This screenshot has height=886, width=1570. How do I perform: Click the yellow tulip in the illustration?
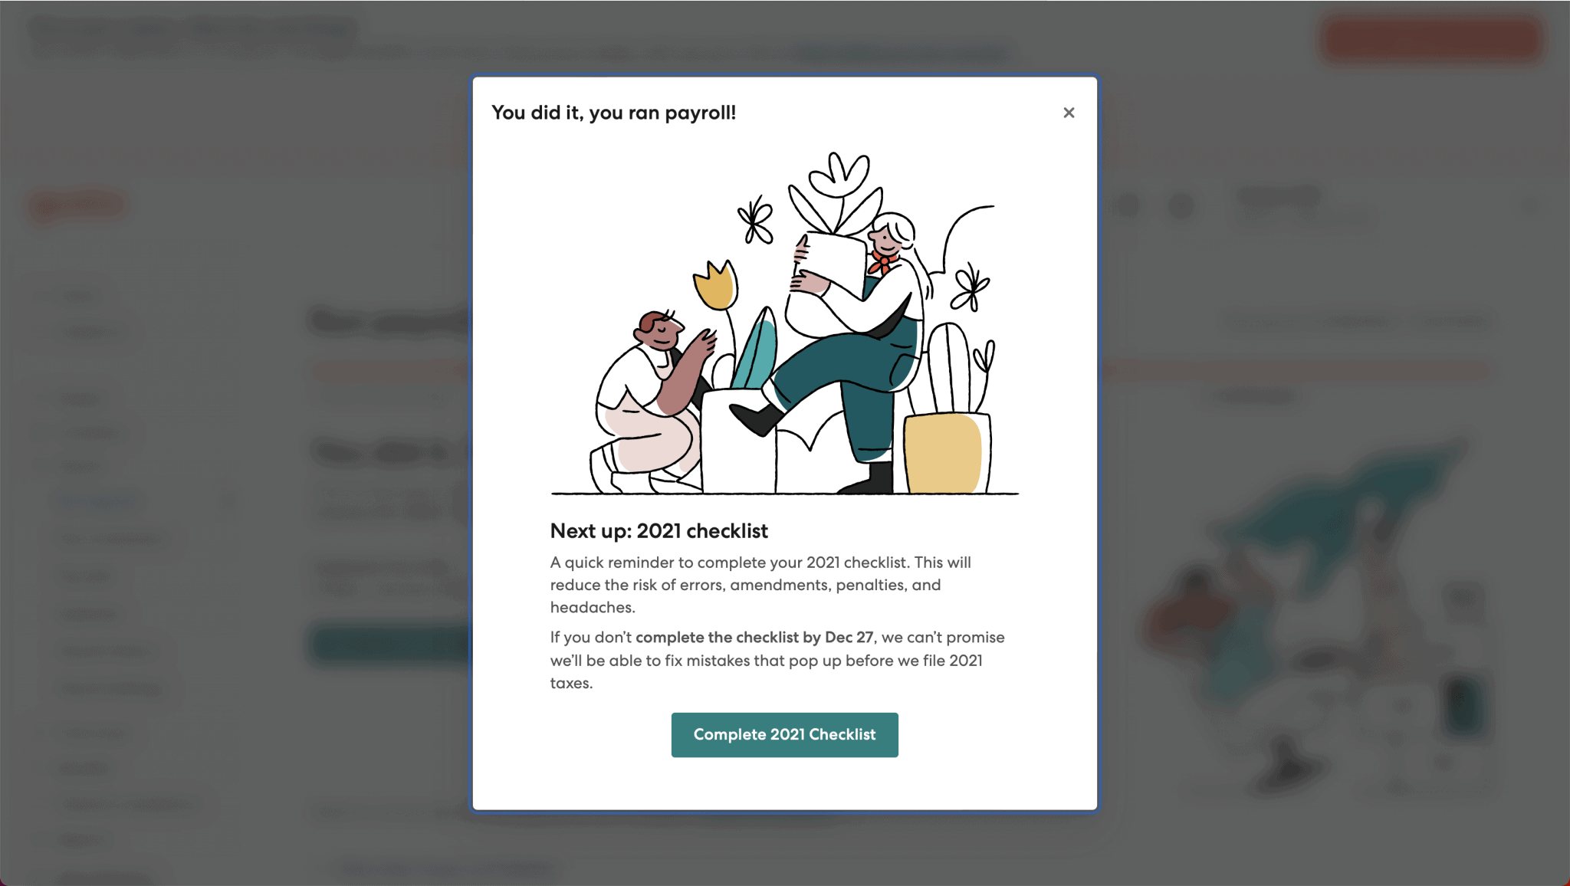click(716, 286)
